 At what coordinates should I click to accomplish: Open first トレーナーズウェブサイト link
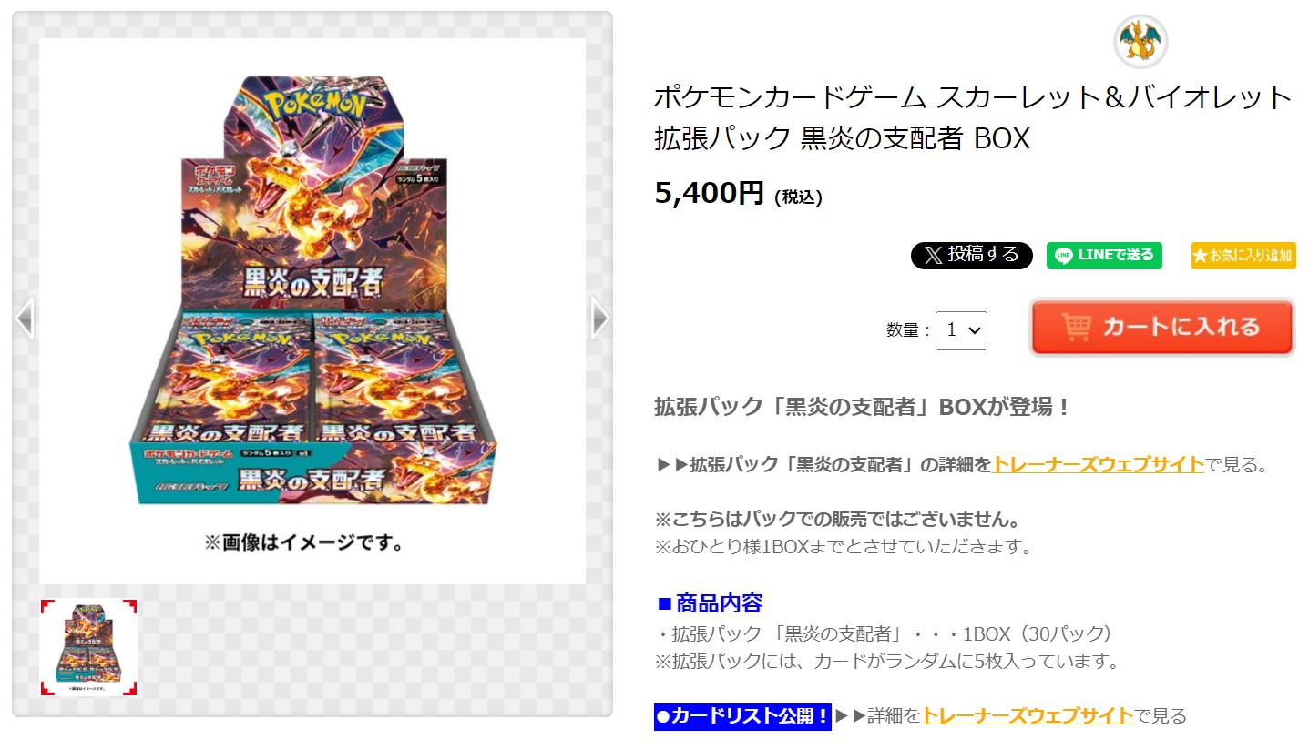1099,464
